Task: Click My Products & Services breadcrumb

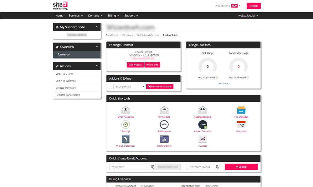Action: click(x=148, y=35)
